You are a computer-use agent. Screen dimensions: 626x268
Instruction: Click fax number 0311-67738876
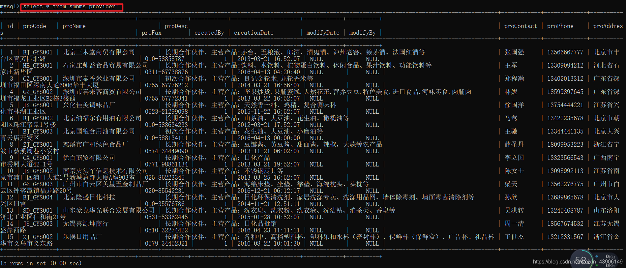point(166,72)
